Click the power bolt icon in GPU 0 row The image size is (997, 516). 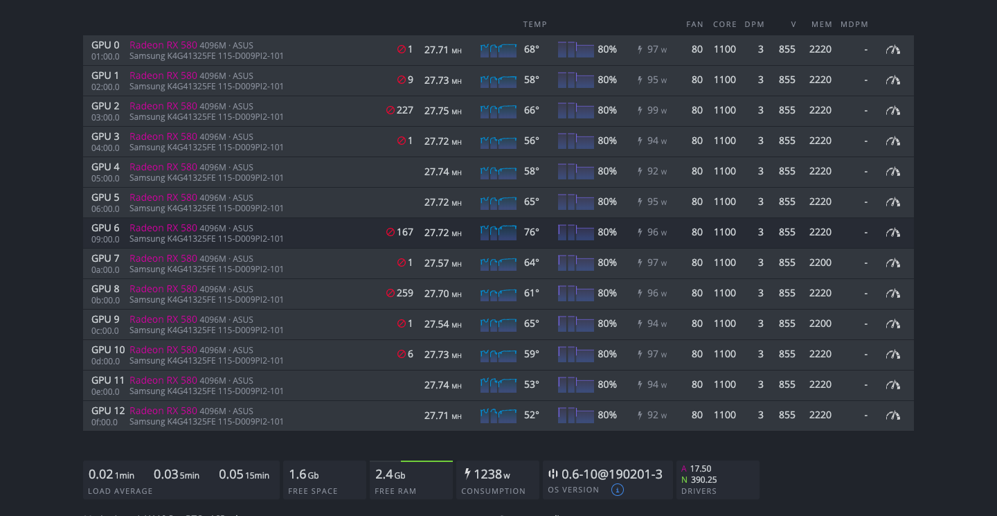[640, 49]
